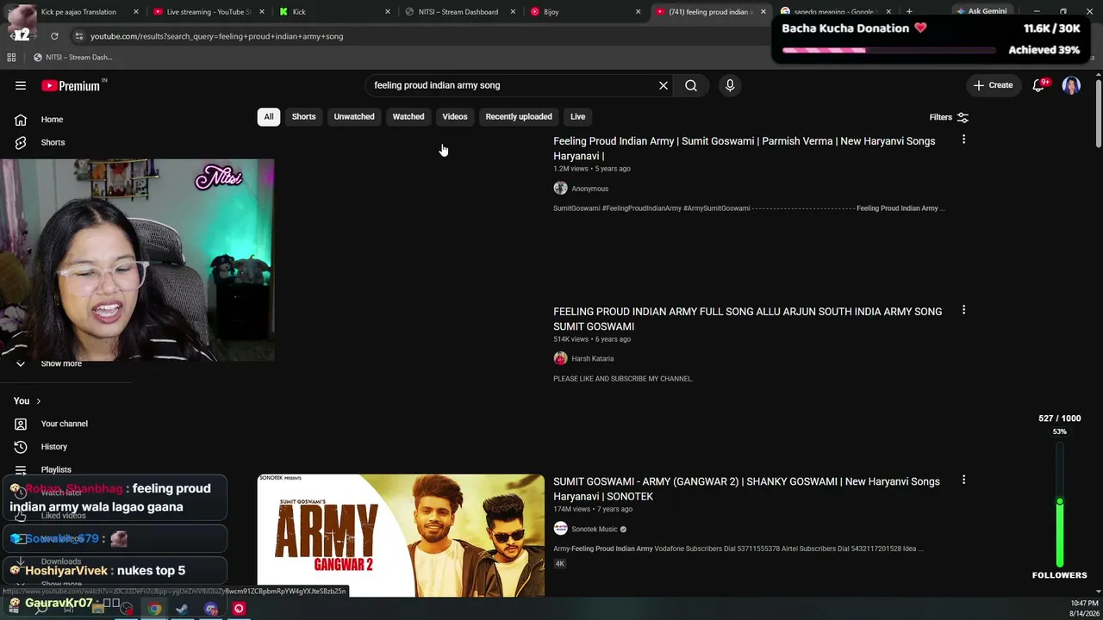The image size is (1103, 620).
Task: Filter results by Watched chip
Action: pyautogui.click(x=408, y=117)
